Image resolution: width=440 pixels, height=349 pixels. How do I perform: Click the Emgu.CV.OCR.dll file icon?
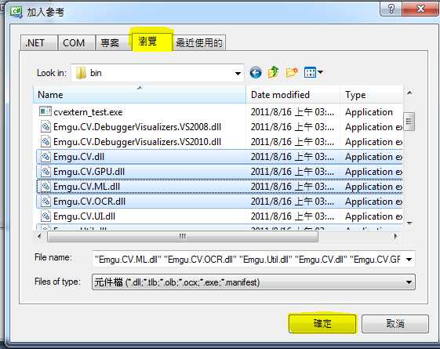(45, 201)
